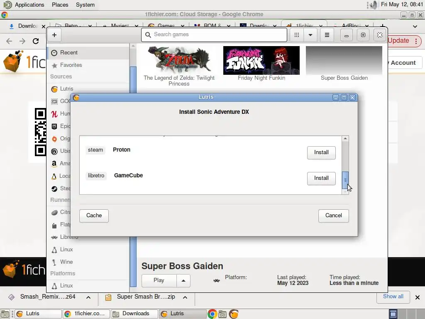
Task: Open the Places menu
Action: [60, 5]
